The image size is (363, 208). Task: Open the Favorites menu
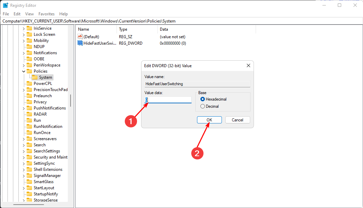tap(46, 14)
